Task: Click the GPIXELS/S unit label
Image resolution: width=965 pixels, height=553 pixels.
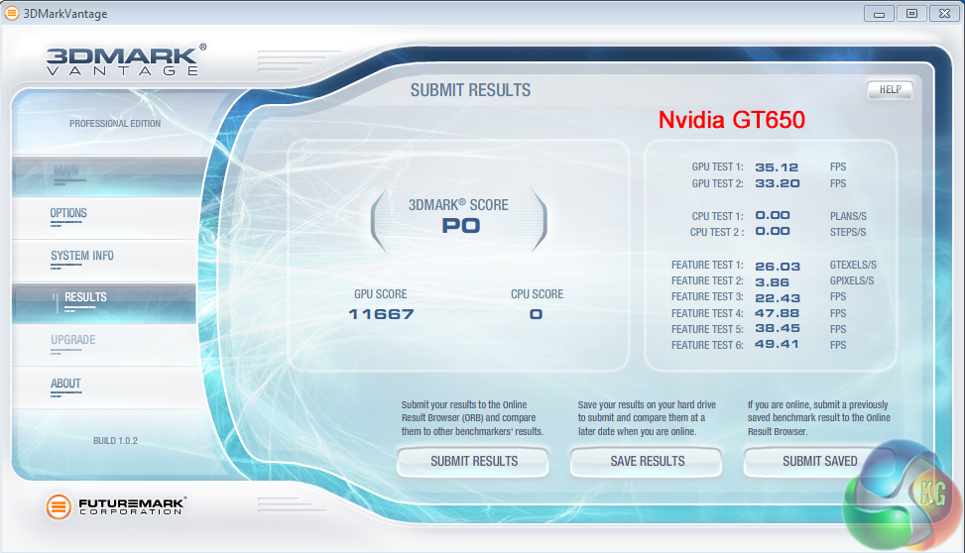Action: (x=852, y=281)
